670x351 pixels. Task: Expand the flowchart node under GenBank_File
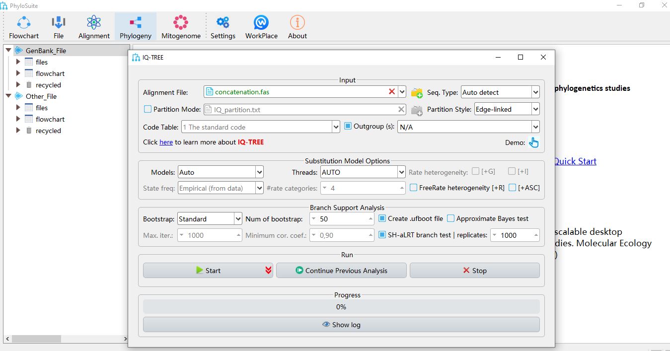(x=18, y=73)
